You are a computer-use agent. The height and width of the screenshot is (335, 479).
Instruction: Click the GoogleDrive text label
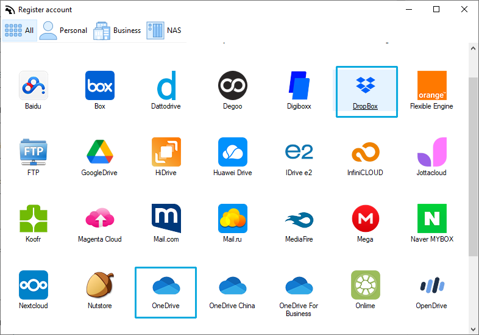coord(99,173)
